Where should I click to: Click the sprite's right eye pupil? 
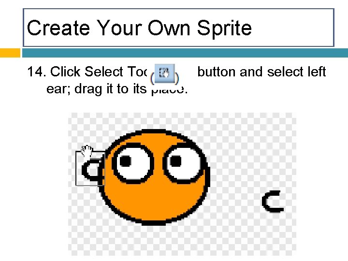[x=175, y=161]
